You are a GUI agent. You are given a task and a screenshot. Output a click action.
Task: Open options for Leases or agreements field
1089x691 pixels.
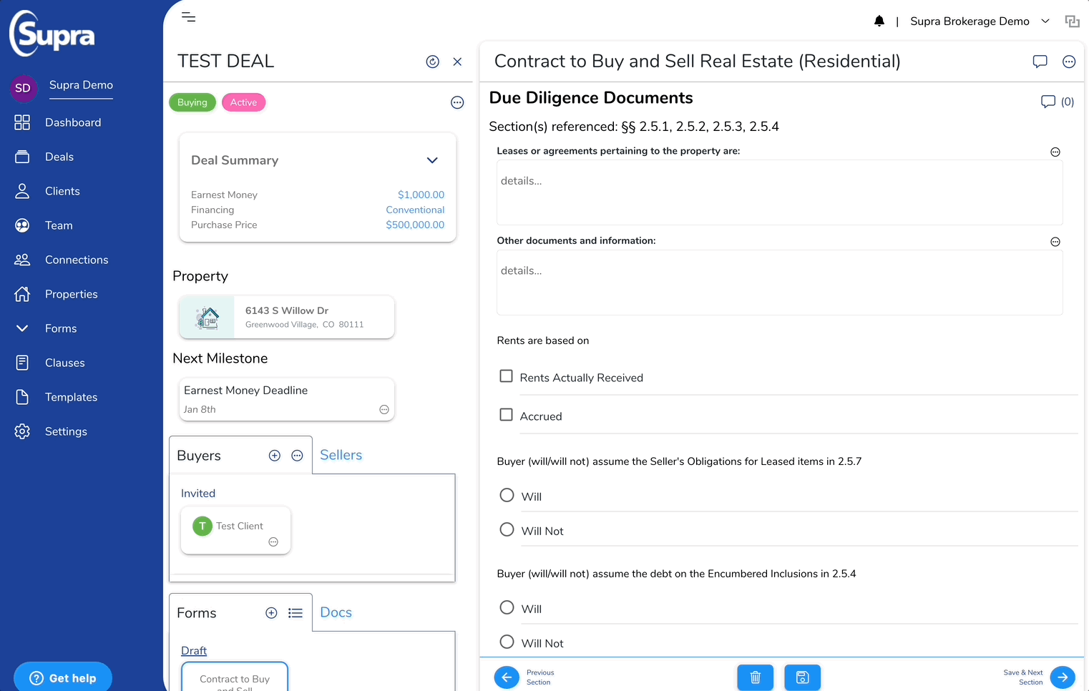click(1055, 152)
